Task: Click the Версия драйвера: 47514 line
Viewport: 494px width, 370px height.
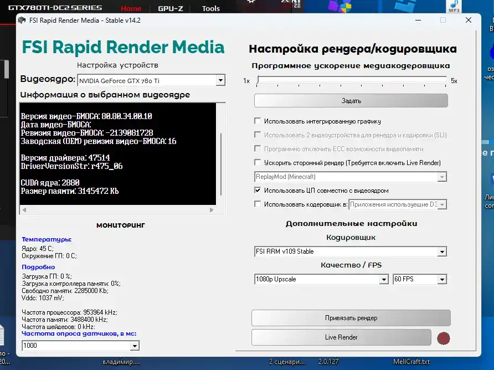Action: coord(65,157)
